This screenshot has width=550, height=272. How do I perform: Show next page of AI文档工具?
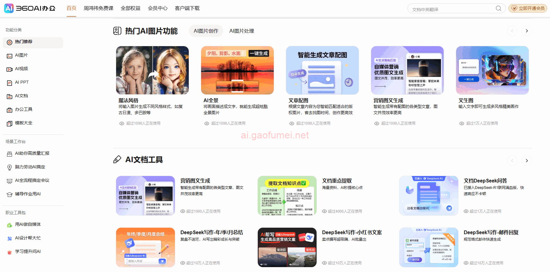click(527, 161)
